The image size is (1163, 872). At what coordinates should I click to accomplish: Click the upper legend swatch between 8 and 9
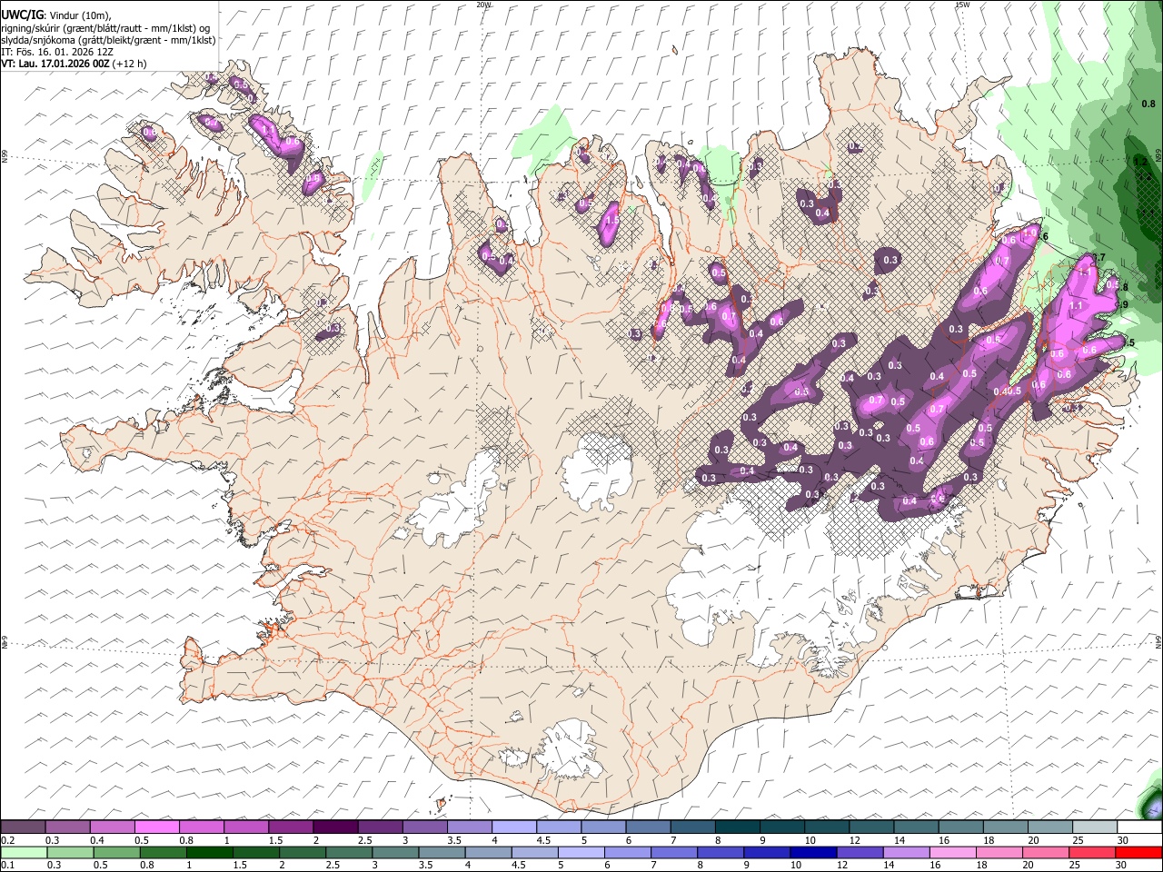pyautogui.click(x=739, y=827)
